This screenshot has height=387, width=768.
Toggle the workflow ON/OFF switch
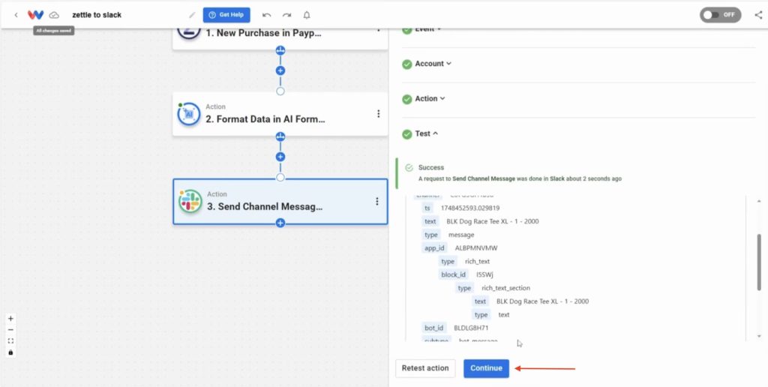[x=720, y=15]
